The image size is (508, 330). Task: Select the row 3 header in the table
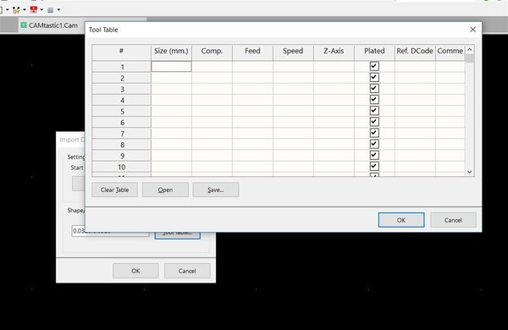click(x=121, y=89)
